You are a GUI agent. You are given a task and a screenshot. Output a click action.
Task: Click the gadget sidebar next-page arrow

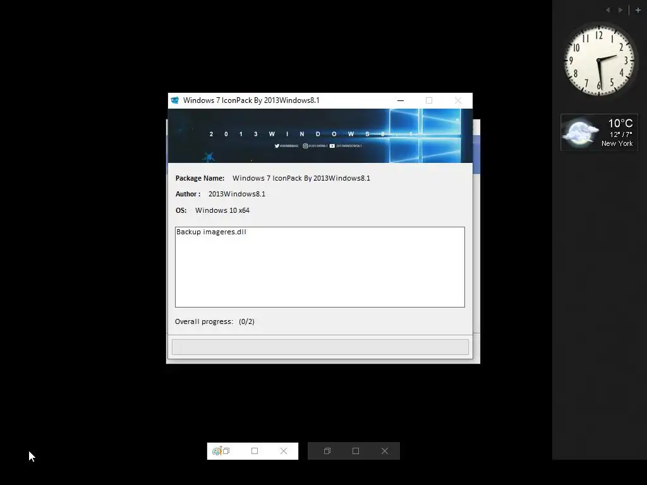point(620,10)
